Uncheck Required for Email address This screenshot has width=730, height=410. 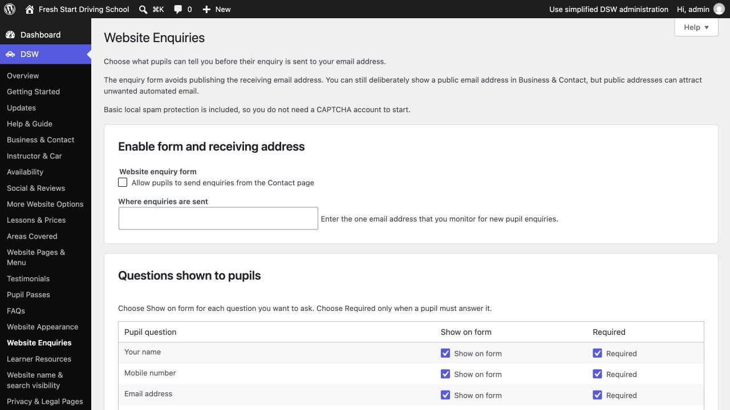coord(597,395)
